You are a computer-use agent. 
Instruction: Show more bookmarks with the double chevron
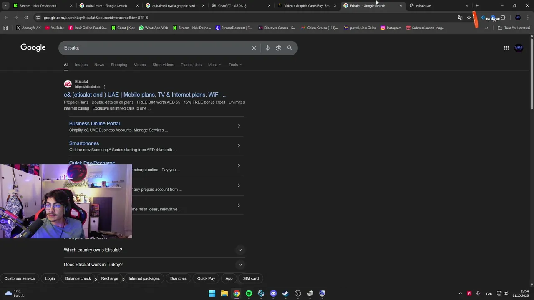coord(486,28)
